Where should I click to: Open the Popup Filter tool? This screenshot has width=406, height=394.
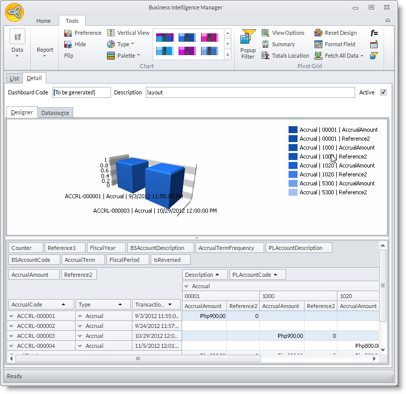pyautogui.click(x=248, y=44)
